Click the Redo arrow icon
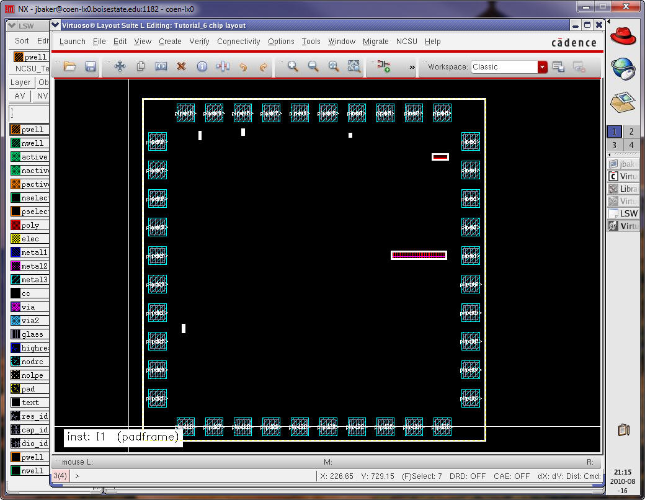The image size is (645, 500). tap(264, 66)
